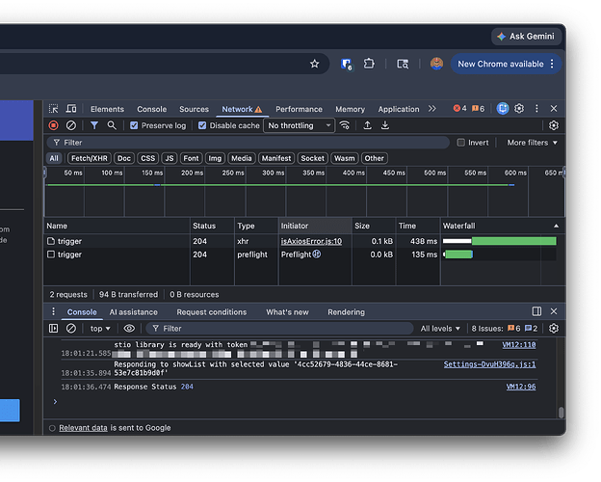Open the Extensions puzzle icon
This screenshot has width=601, height=482.
(x=369, y=64)
